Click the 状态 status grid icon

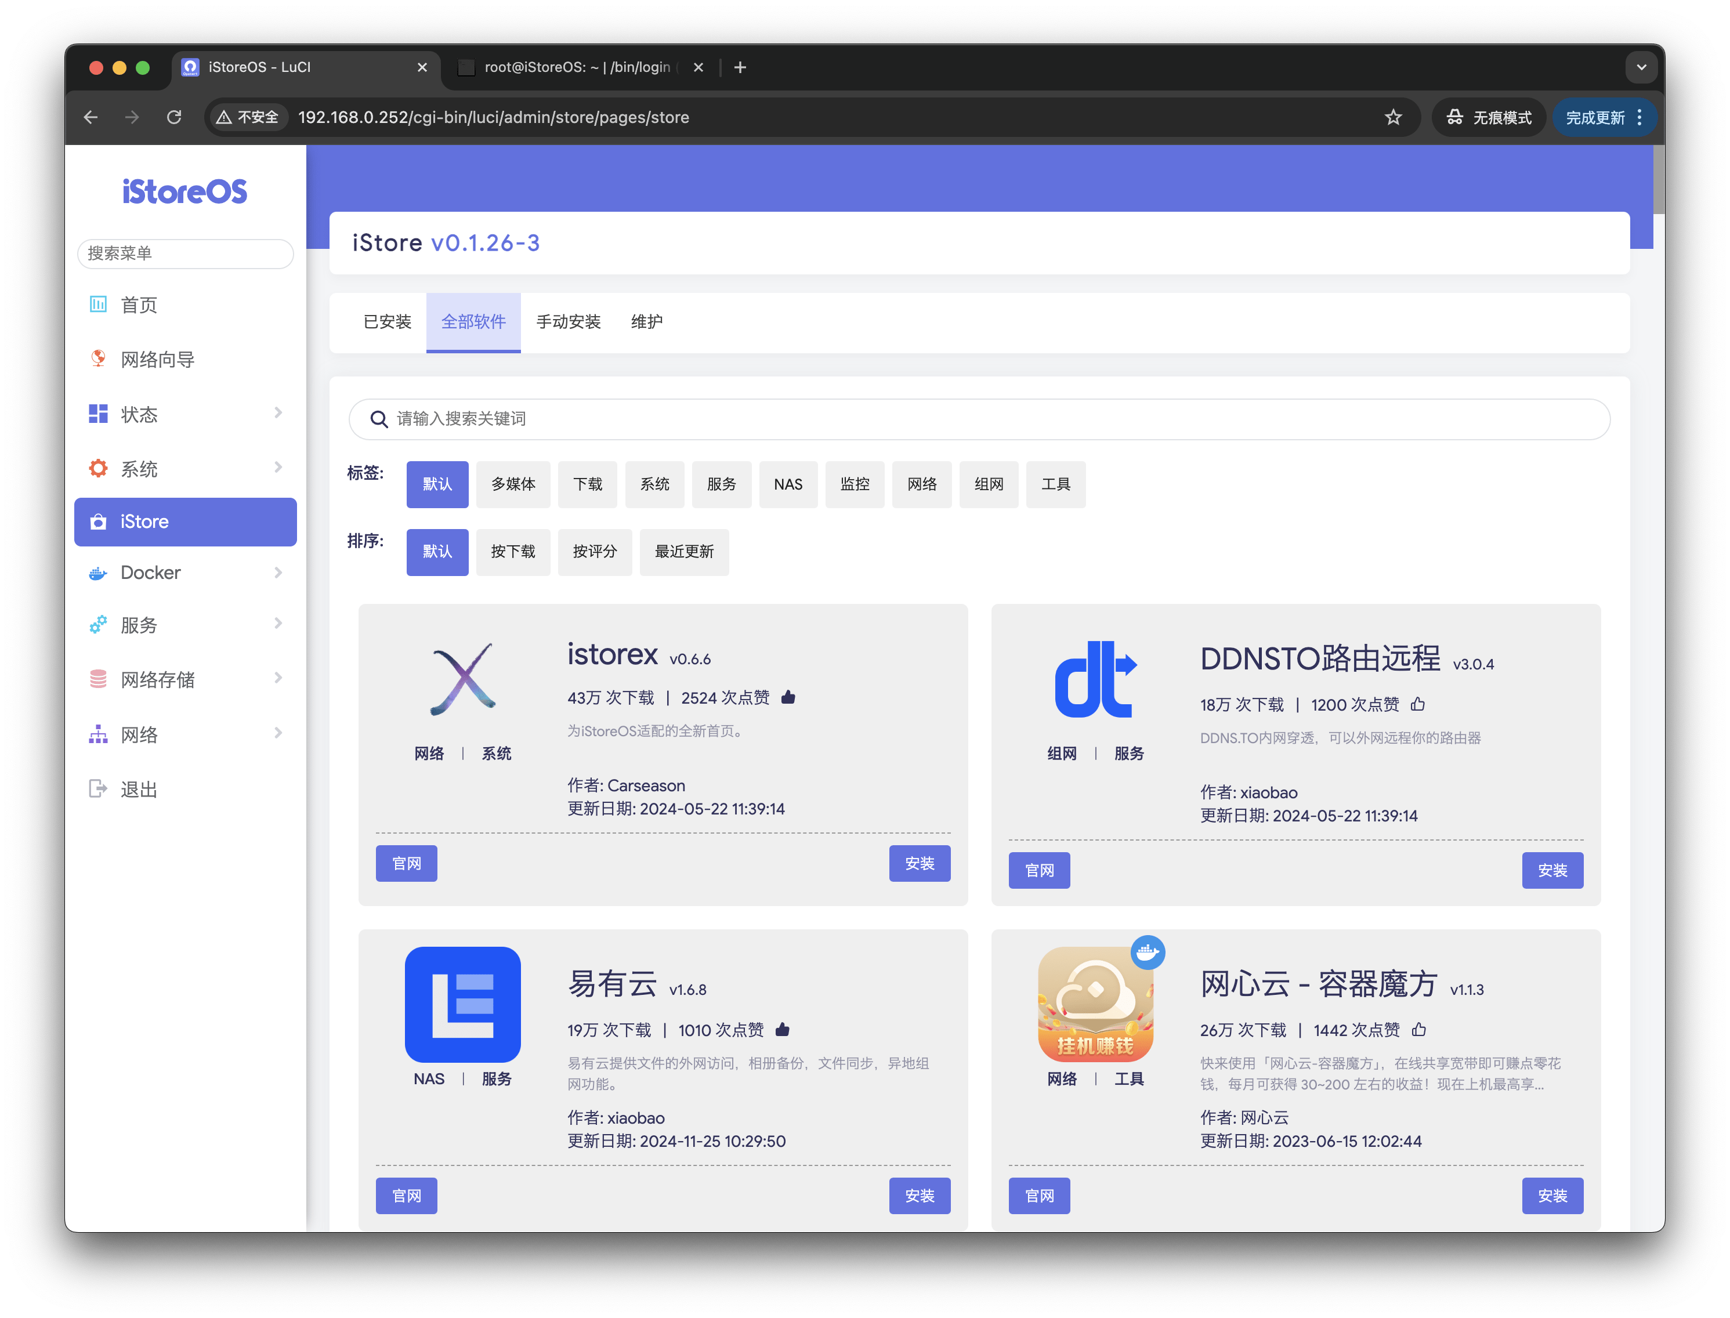[x=98, y=414]
